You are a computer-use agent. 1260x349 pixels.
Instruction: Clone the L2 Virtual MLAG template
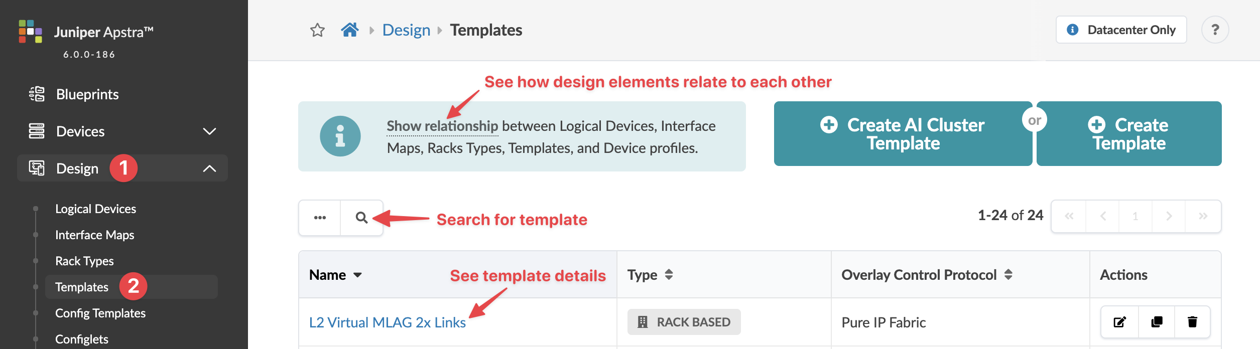click(x=1157, y=322)
